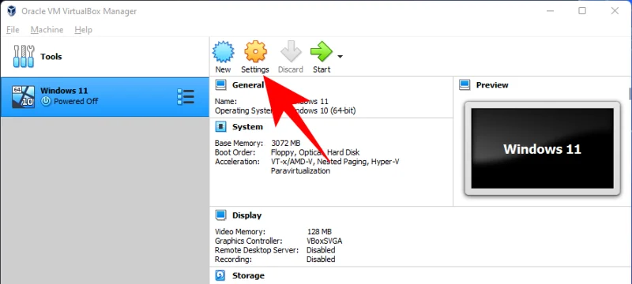The width and height of the screenshot is (632, 284).
Task: Click the Windows 10 (64-bit) operating system value
Action: (x=323, y=110)
